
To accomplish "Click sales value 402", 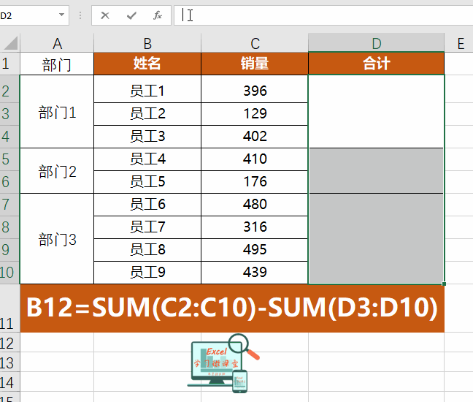I will coord(255,137).
